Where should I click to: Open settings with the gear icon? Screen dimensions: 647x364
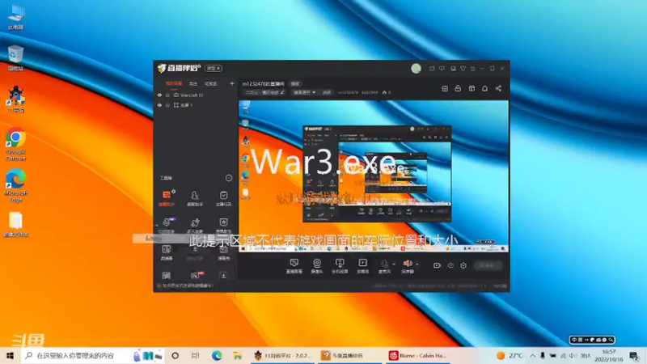[463, 265]
